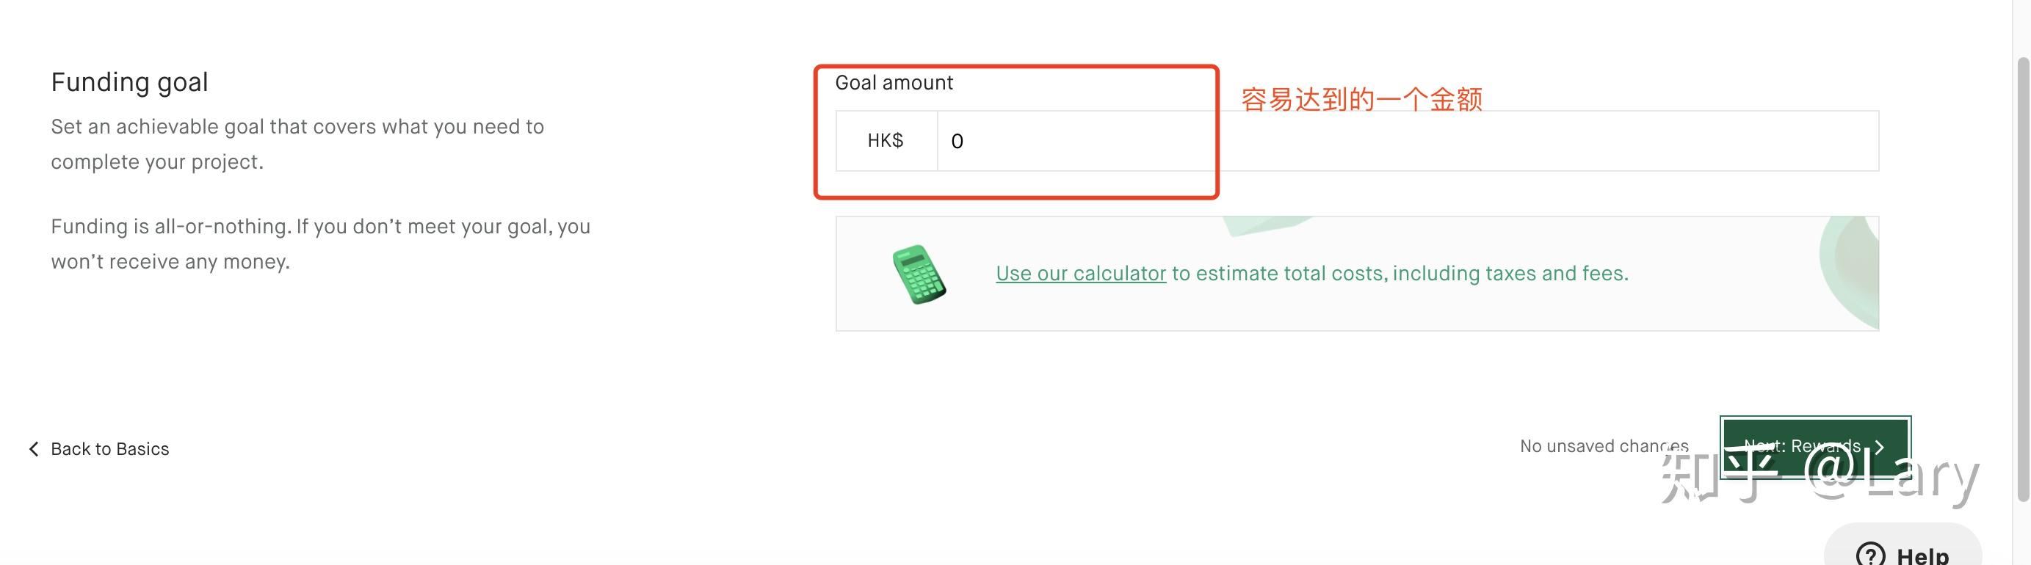Click the Back to Basics navigation link
This screenshot has height=565, width=2031.
109,448
